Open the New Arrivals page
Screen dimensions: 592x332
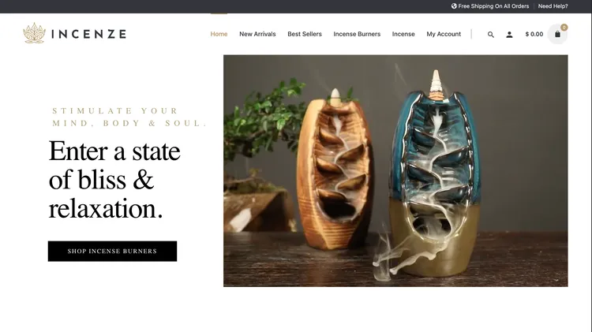[257, 34]
